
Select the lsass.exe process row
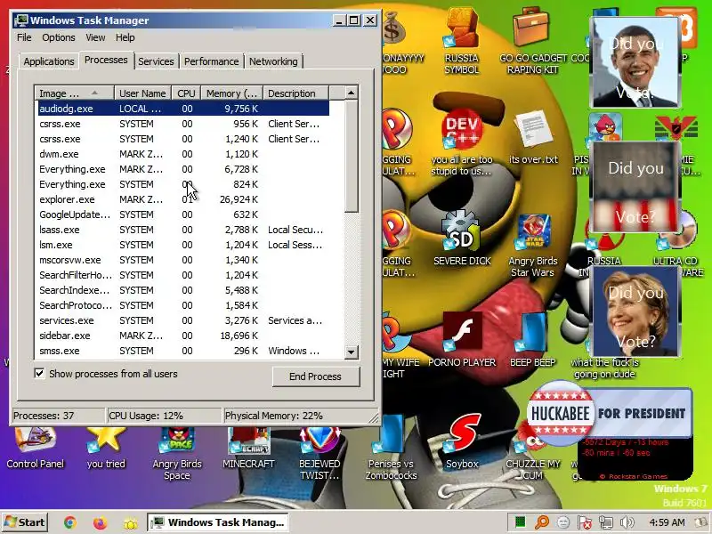pos(183,230)
